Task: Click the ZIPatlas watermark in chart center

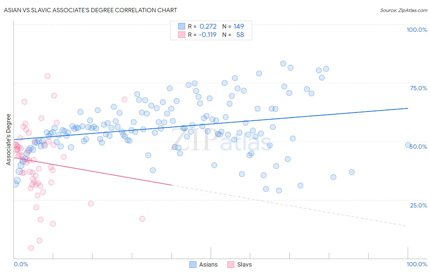Action: 221,140
